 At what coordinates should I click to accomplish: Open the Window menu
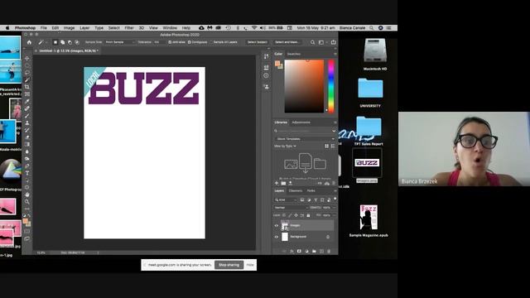pyautogui.click(x=170, y=28)
